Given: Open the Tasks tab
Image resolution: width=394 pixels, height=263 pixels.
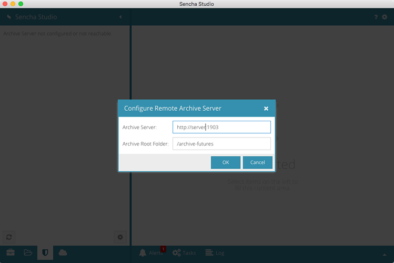Looking at the screenshot, I should click(184, 253).
